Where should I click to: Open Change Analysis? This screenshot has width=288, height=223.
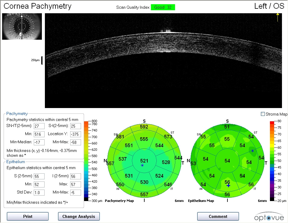[79, 216]
